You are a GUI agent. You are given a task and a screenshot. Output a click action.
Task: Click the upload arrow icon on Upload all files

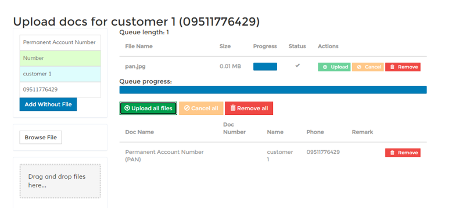point(127,108)
